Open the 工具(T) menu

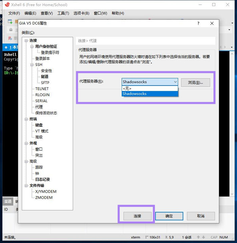click(63, 13)
